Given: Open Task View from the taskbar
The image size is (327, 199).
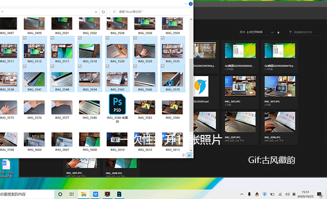Looking at the screenshot, I should pos(71,194).
